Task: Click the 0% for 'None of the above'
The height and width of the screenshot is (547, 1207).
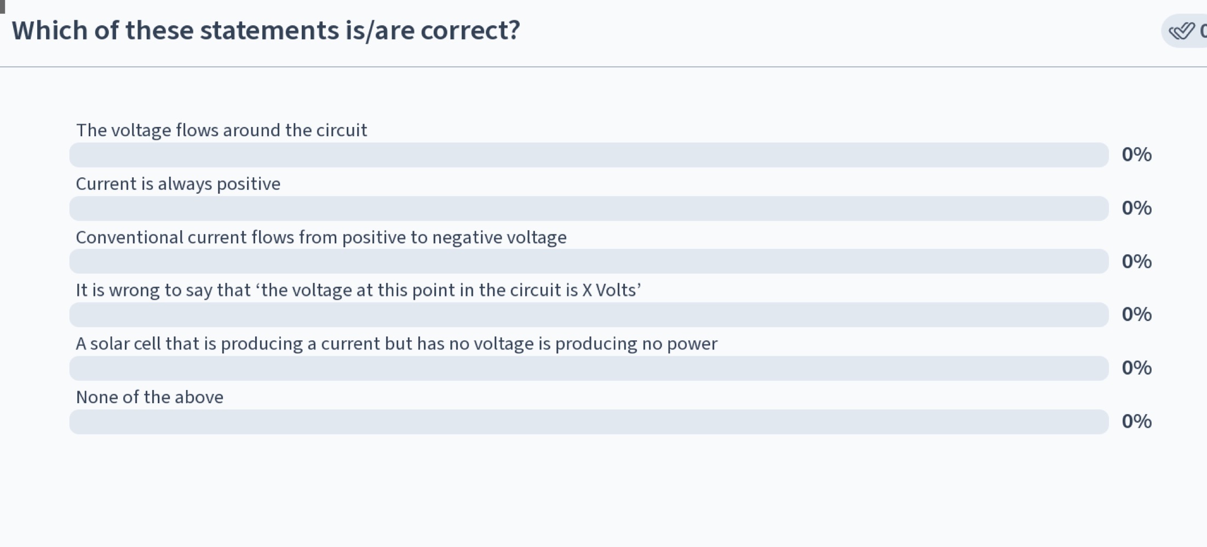Action: tap(1136, 422)
